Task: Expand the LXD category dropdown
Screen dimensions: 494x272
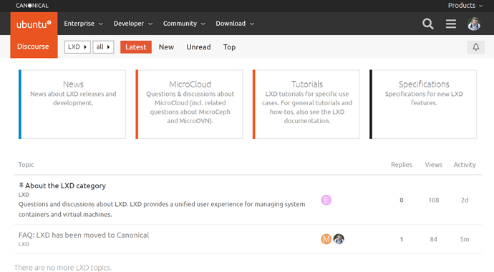Action: pos(77,47)
